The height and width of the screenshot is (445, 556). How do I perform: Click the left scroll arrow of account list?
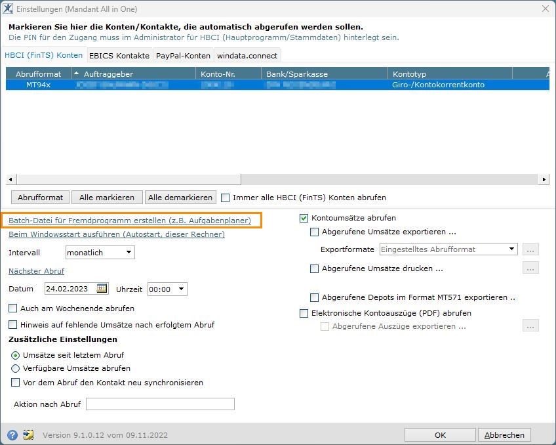[10, 179]
